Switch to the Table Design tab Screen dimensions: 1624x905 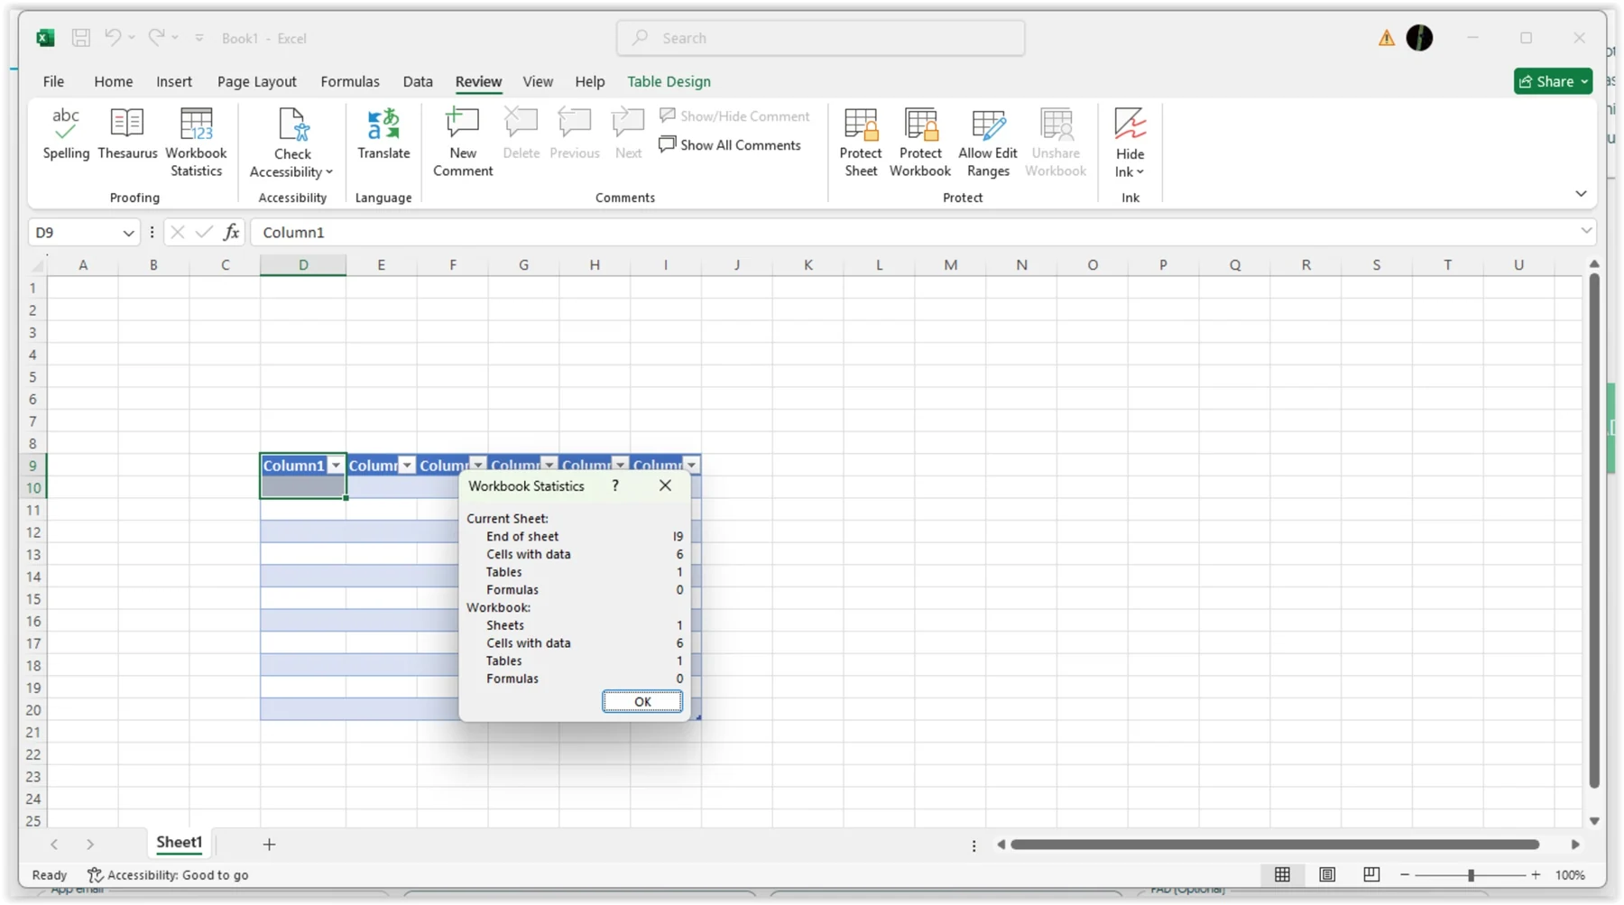pyautogui.click(x=669, y=81)
